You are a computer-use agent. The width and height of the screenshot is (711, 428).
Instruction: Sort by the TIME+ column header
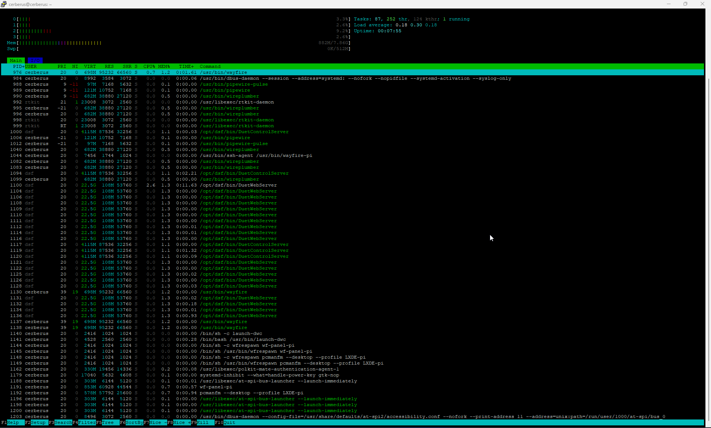pyautogui.click(x=186, y=66)
